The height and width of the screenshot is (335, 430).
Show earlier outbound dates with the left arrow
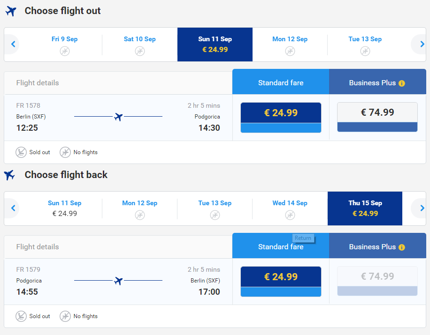13,44
